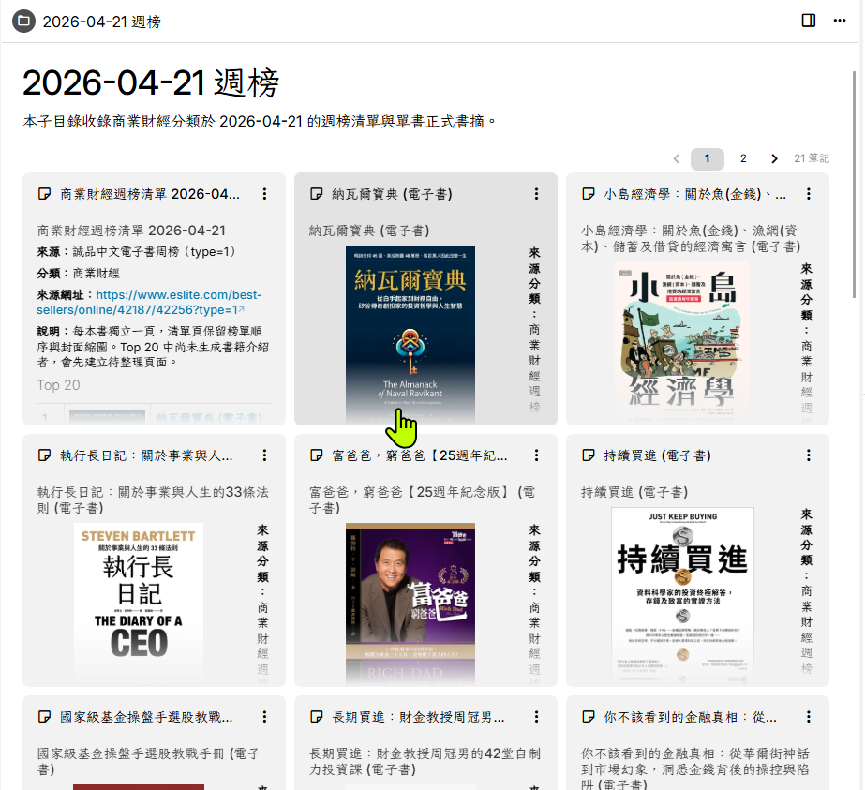
Task: Click the note icon on the 富爸爸,窮爸爸 card
Action: point(317,455)
